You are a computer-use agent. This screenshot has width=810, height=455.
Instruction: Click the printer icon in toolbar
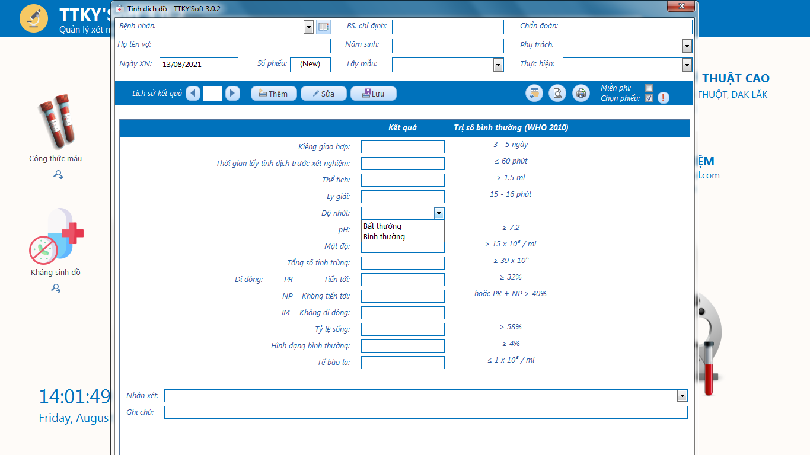click(581, 94)
